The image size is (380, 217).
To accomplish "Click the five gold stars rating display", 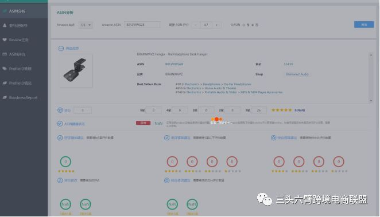I will [281, 110].
